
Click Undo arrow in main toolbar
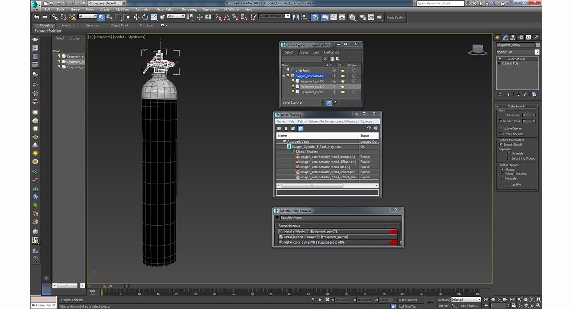(x=36, y=17)
